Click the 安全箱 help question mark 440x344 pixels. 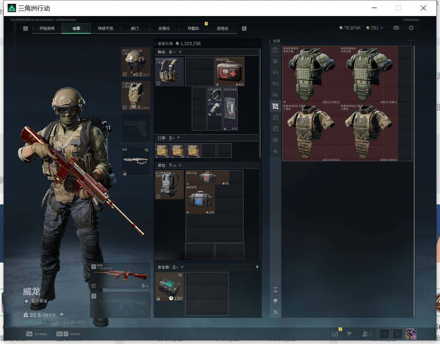[x=182, y=268]
